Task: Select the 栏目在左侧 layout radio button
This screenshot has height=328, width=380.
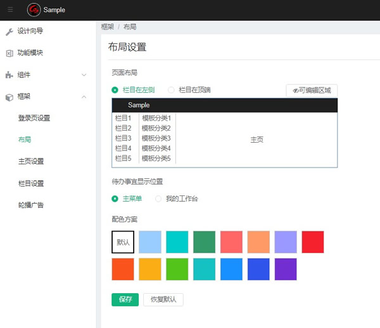Action: (115, 90)
